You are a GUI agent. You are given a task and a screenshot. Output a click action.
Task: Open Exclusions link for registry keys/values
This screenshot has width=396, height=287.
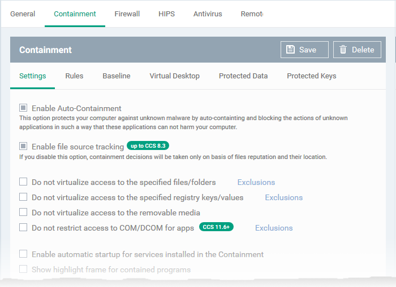283,197
